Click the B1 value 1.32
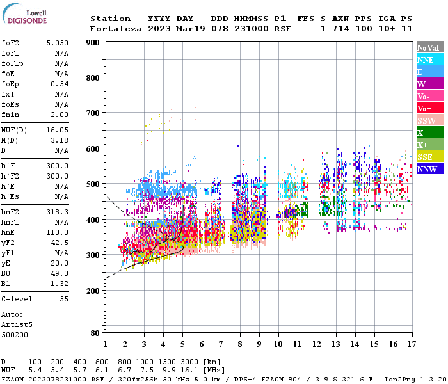 point(60,284)
